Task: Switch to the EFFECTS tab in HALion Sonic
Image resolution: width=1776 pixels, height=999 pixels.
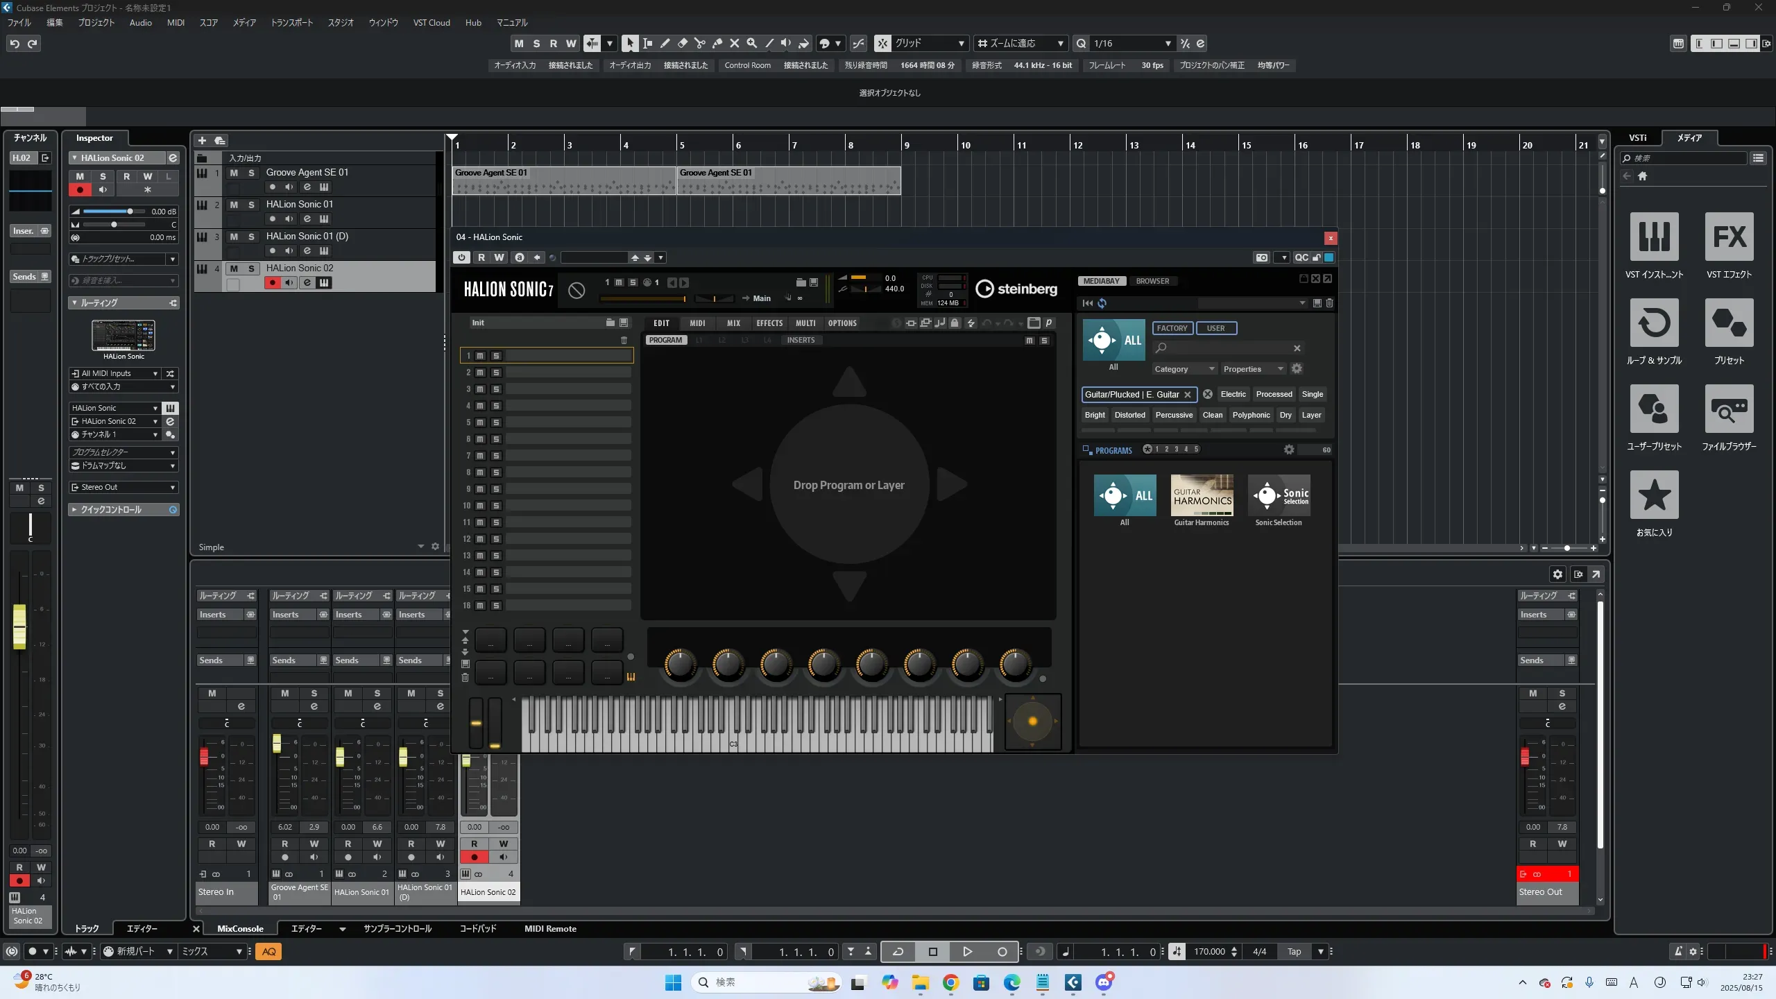Action: (769, 323)
